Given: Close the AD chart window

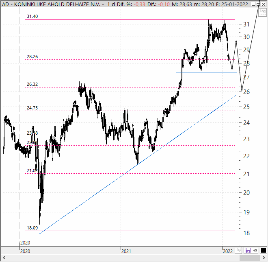Looking at the screenshot, I should (264, 4).
